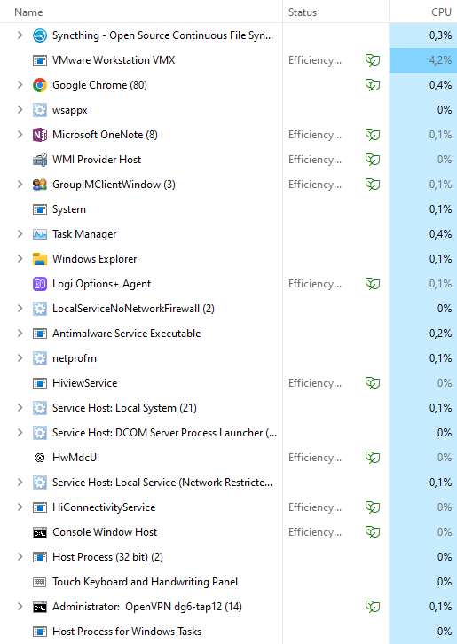This screenshot has width=457, height=644.
Task: Select the WMI Provider Host row
Action: (x=229, y=160)
